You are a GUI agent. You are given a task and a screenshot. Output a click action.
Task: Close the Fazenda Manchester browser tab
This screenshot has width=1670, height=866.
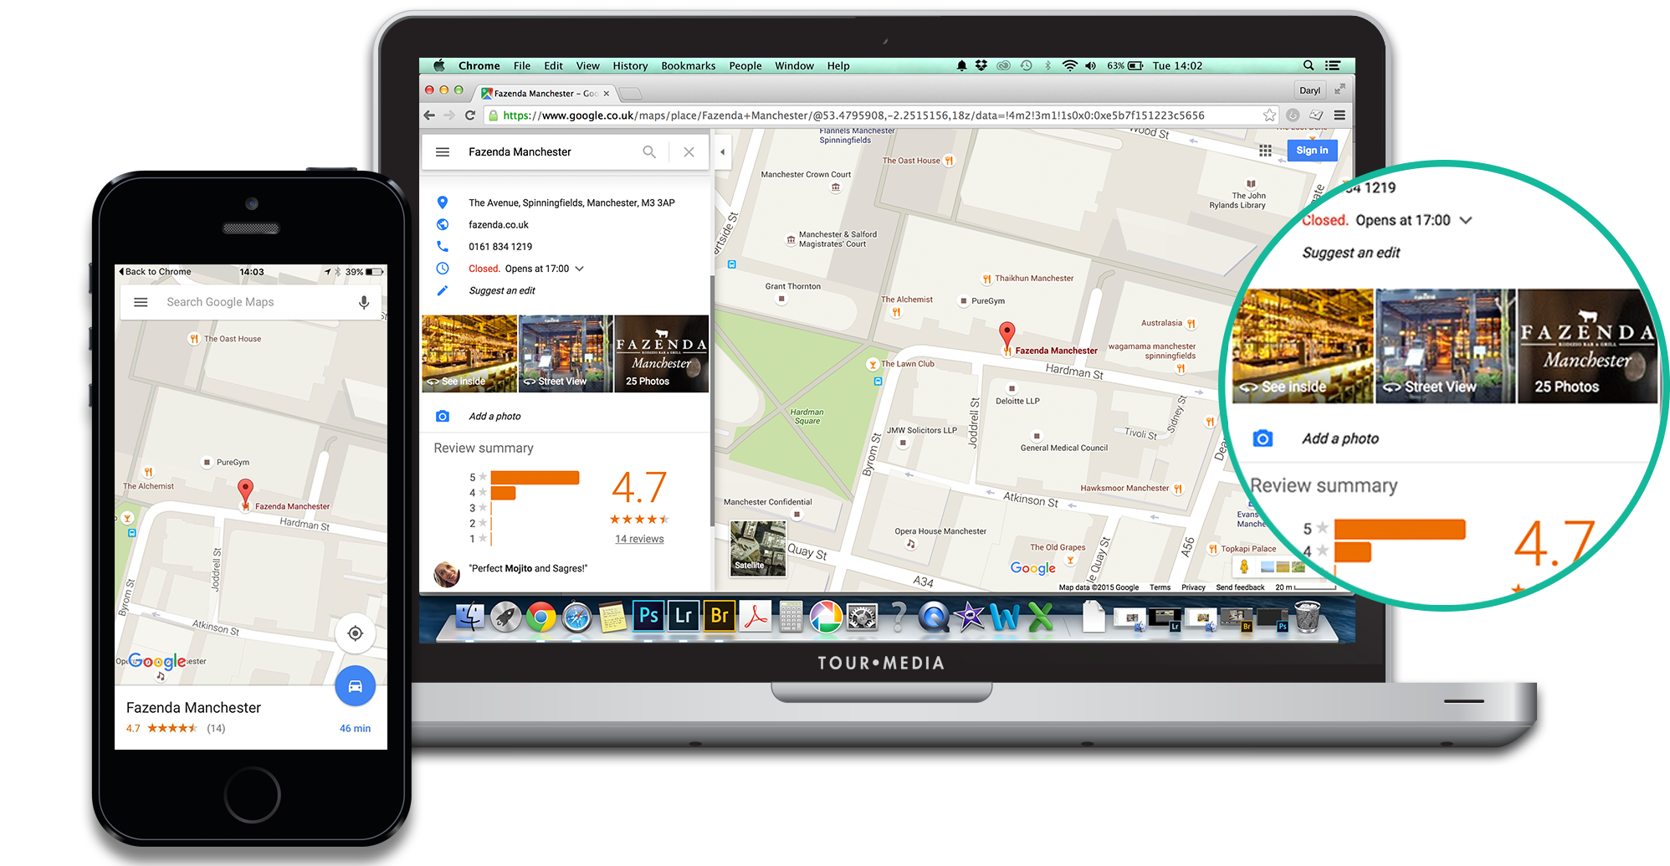coord(607,94)
